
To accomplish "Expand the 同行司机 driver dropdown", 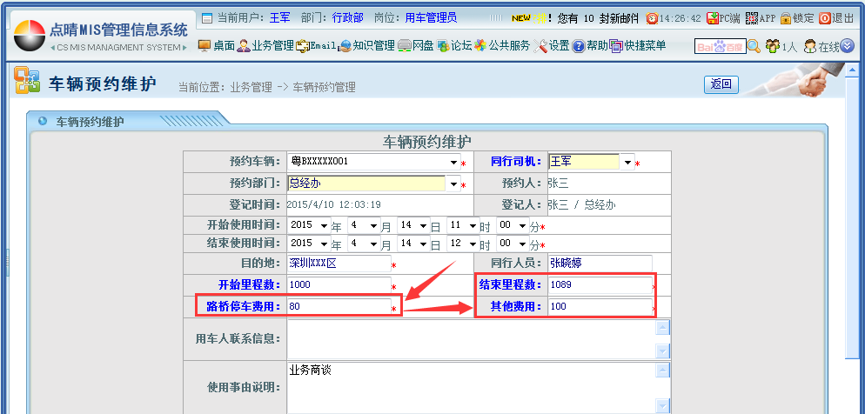I will point(627,163).
